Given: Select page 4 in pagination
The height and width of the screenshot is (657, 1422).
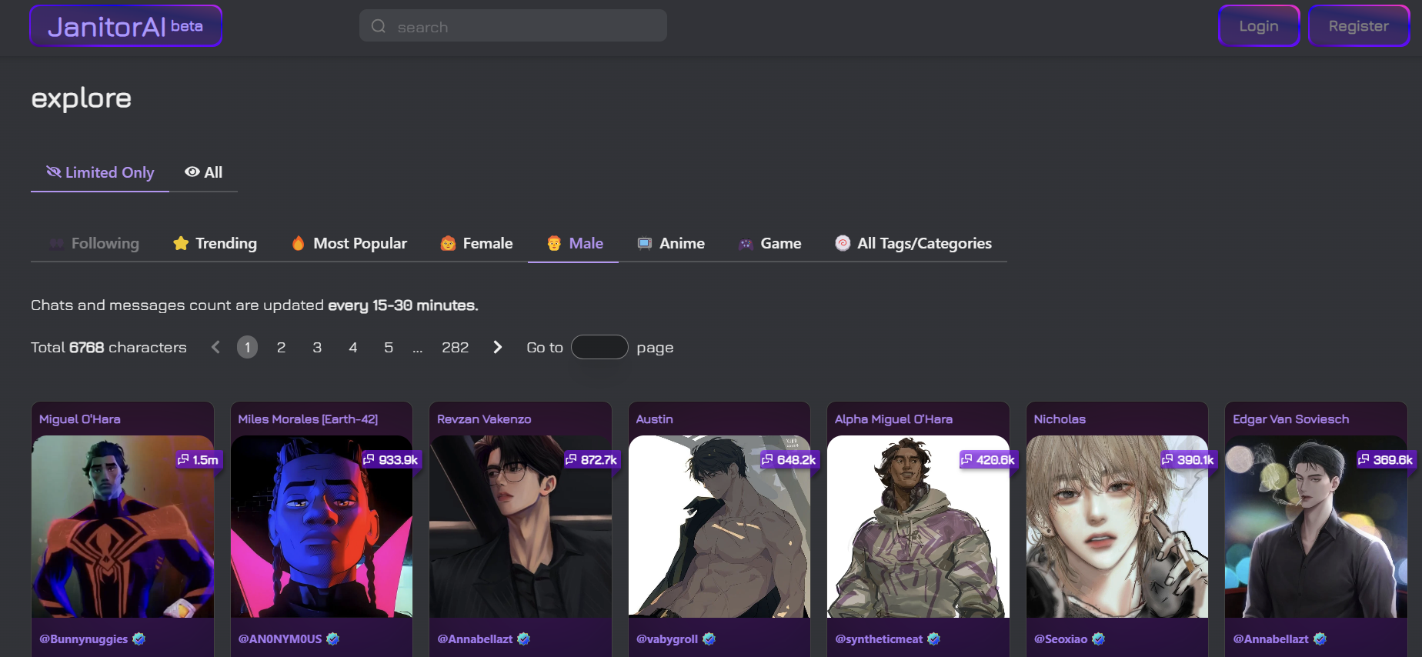Looking at the screenshot, I should [353, 348].
